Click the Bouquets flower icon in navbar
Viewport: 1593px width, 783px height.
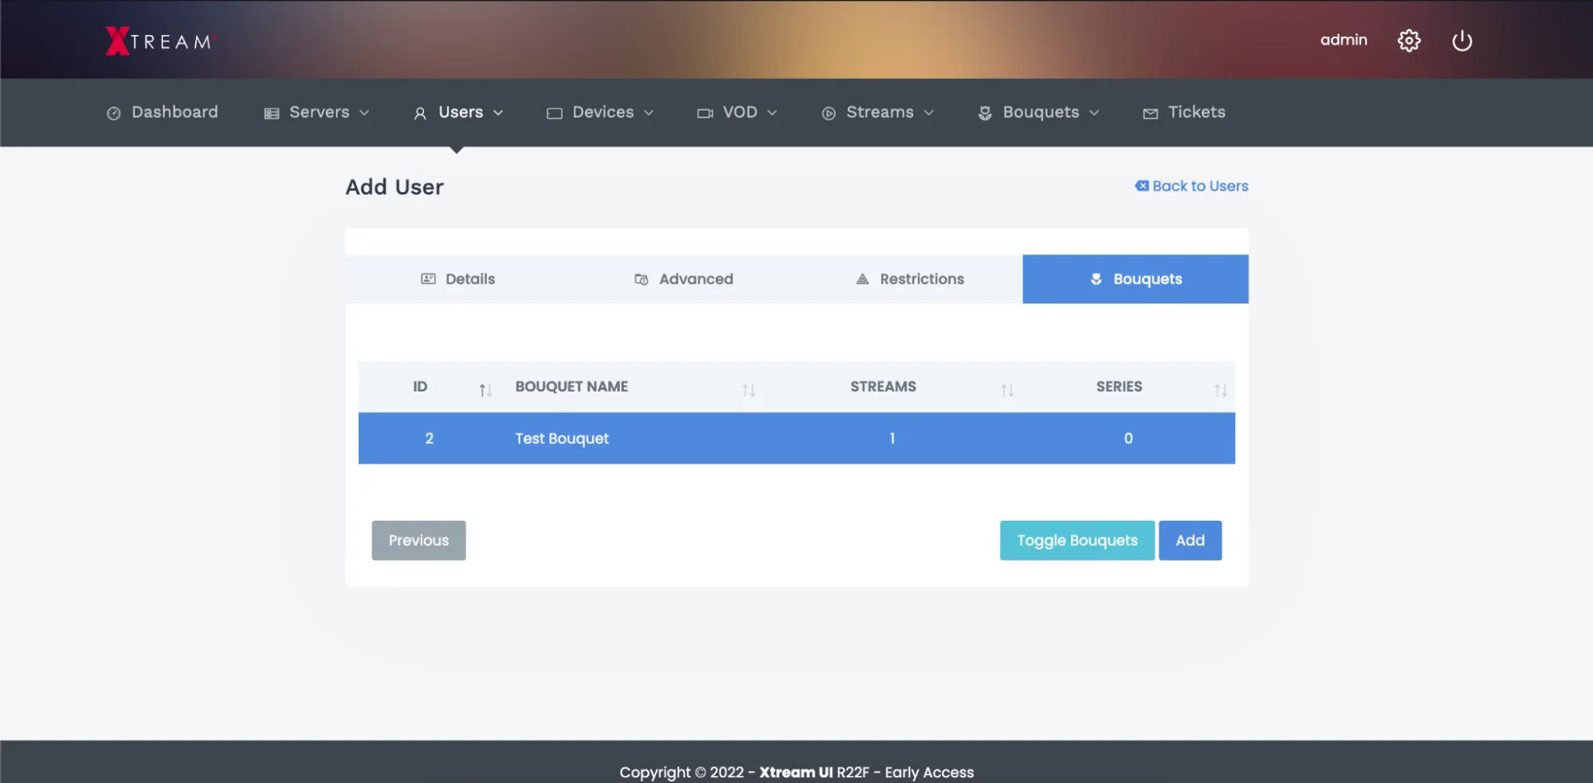(x=985, y=113)
